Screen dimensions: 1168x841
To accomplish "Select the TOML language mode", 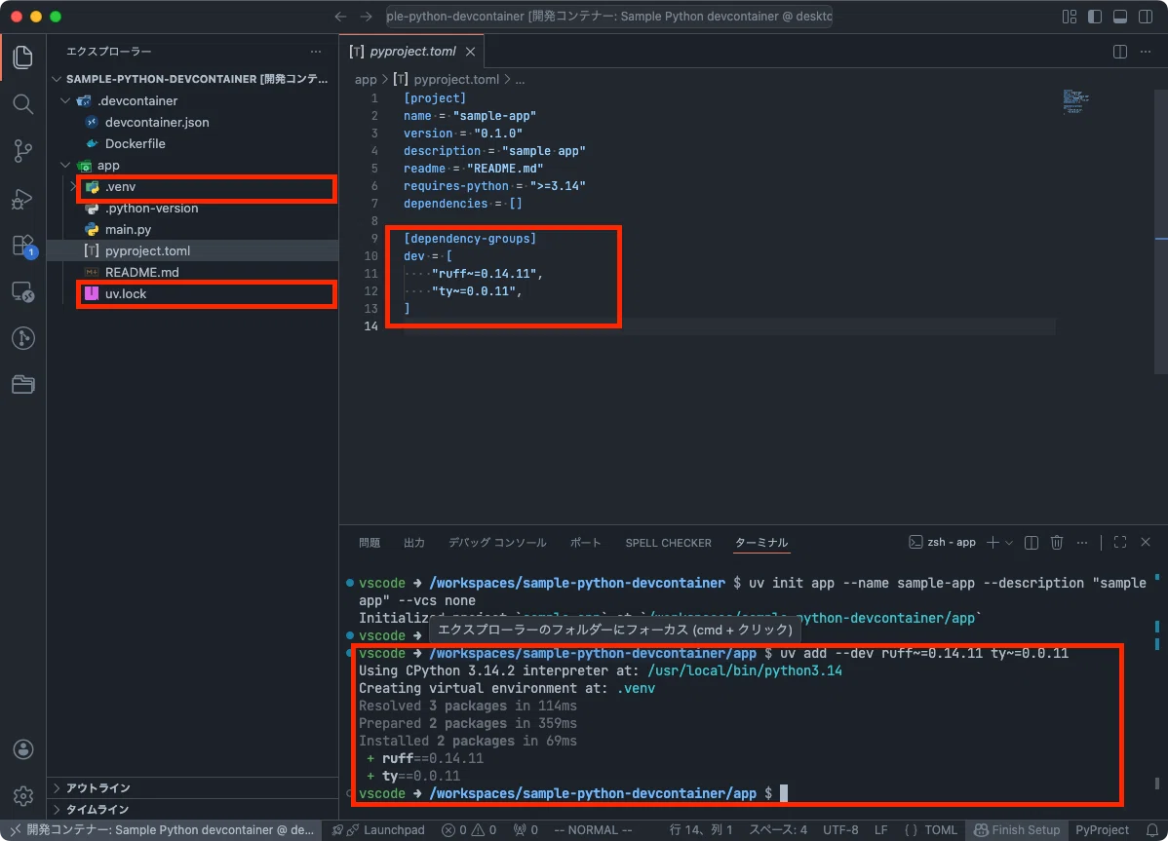I will click(930, 830).
